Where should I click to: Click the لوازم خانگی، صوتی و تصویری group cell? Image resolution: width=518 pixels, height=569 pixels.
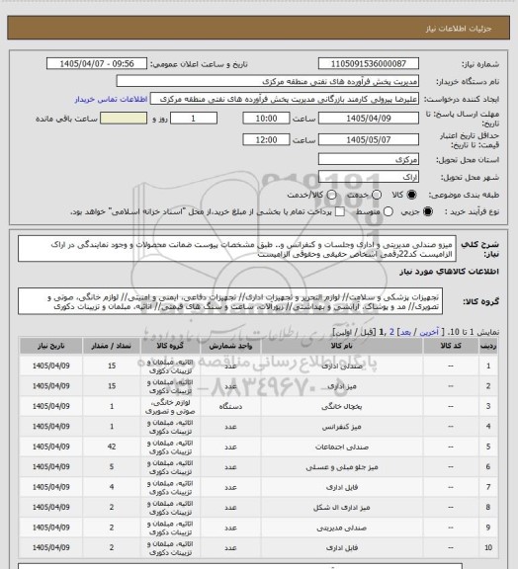coord(170,407)
